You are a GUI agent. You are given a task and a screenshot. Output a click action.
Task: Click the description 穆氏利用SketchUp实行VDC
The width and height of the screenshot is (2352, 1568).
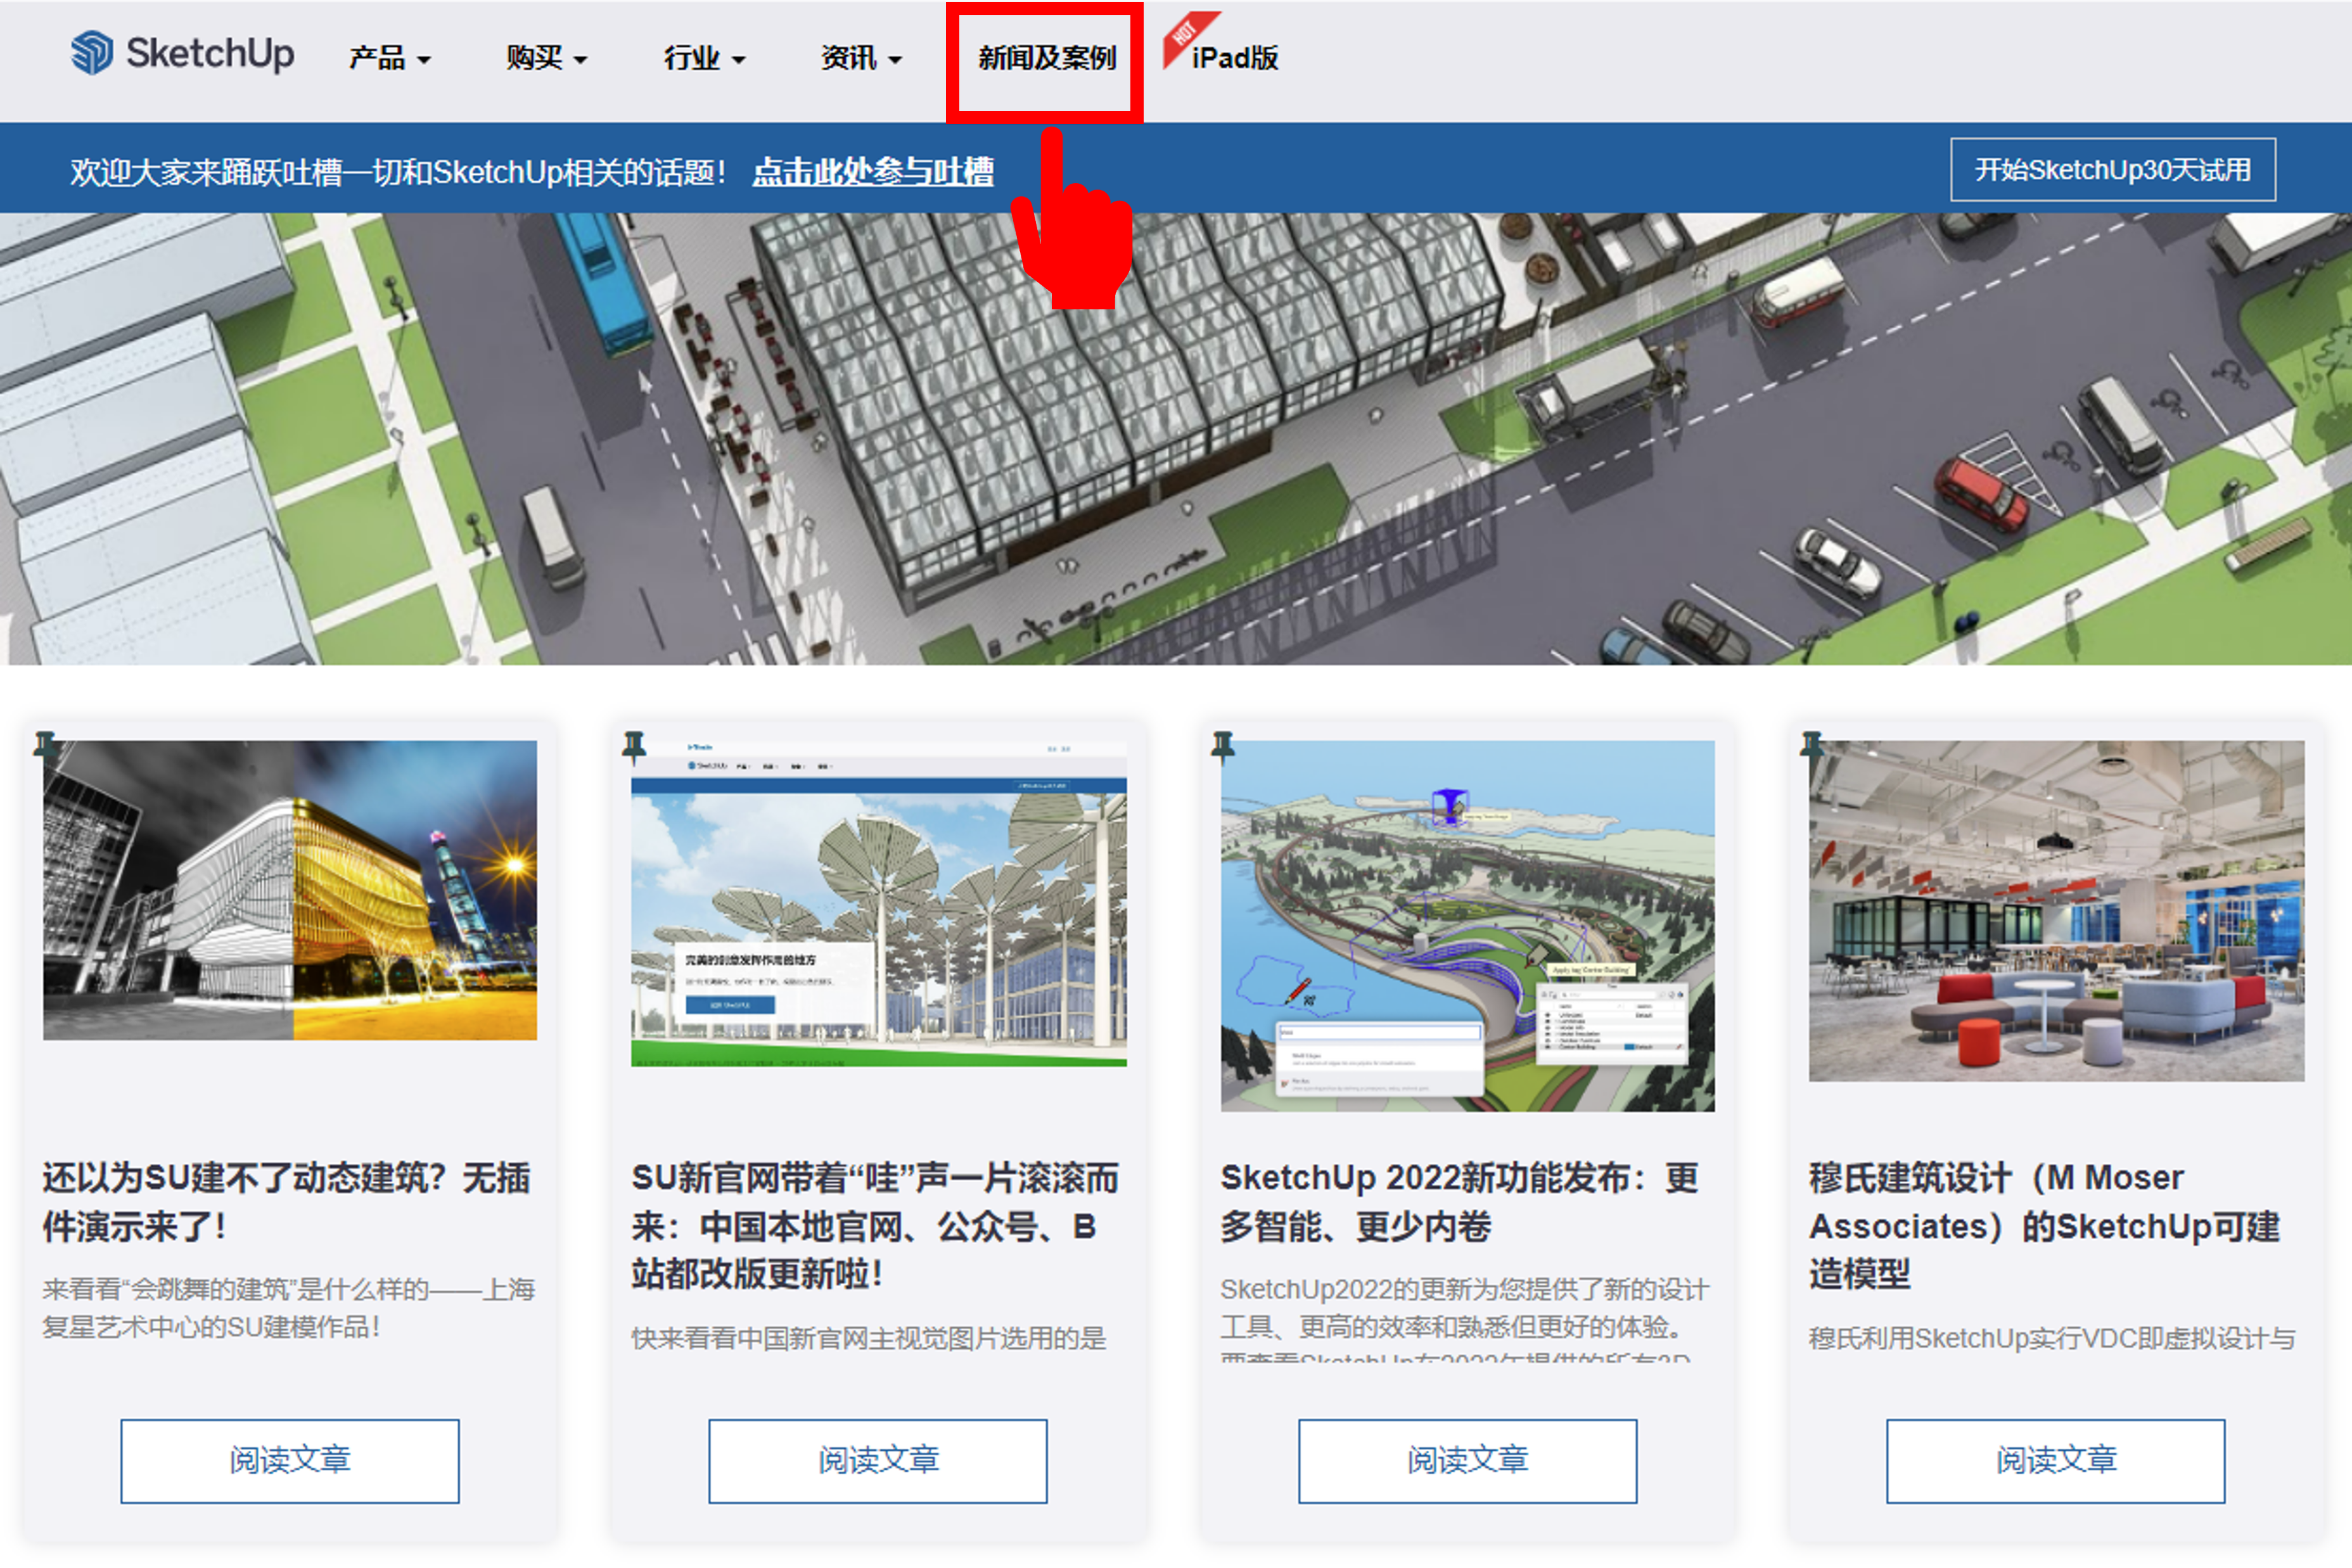(x=2053, y=1339)
